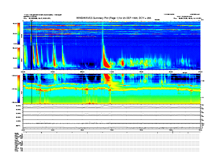Click the RAD1 status block heading at bottom
This screenshot has width=216, height=167.
click(x=17, y=140)
